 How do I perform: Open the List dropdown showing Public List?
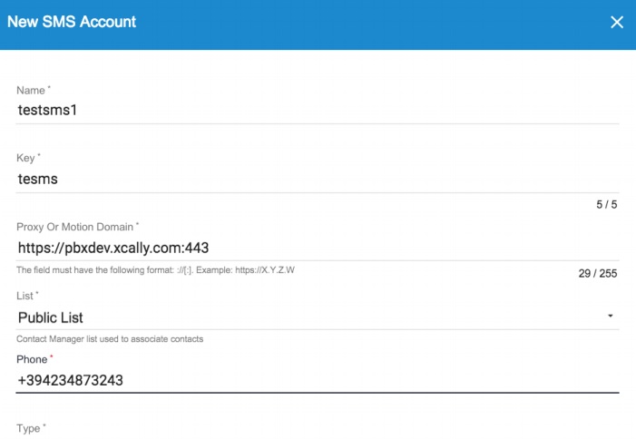318,317
